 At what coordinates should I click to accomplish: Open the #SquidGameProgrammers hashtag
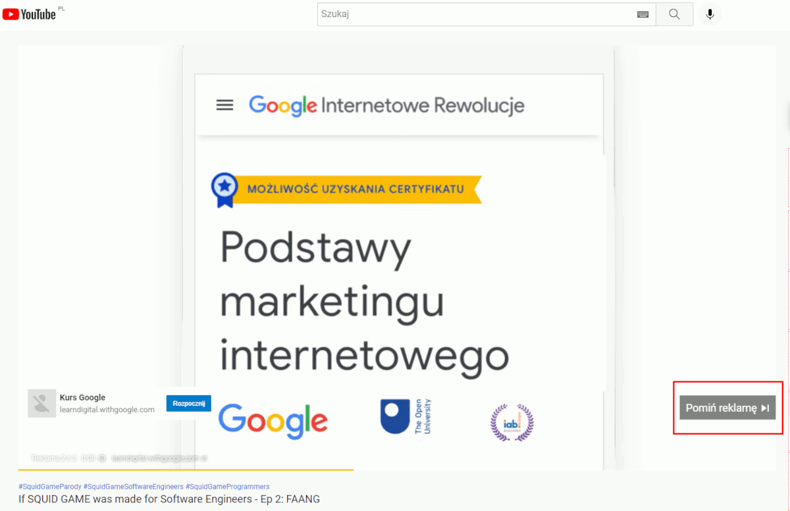tap(228, 487)
